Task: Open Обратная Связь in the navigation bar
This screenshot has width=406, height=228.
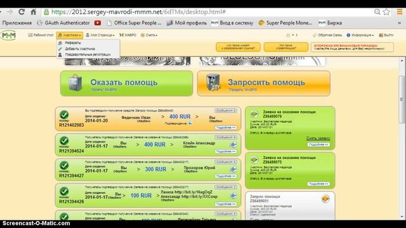Action: tap(327, 35)
